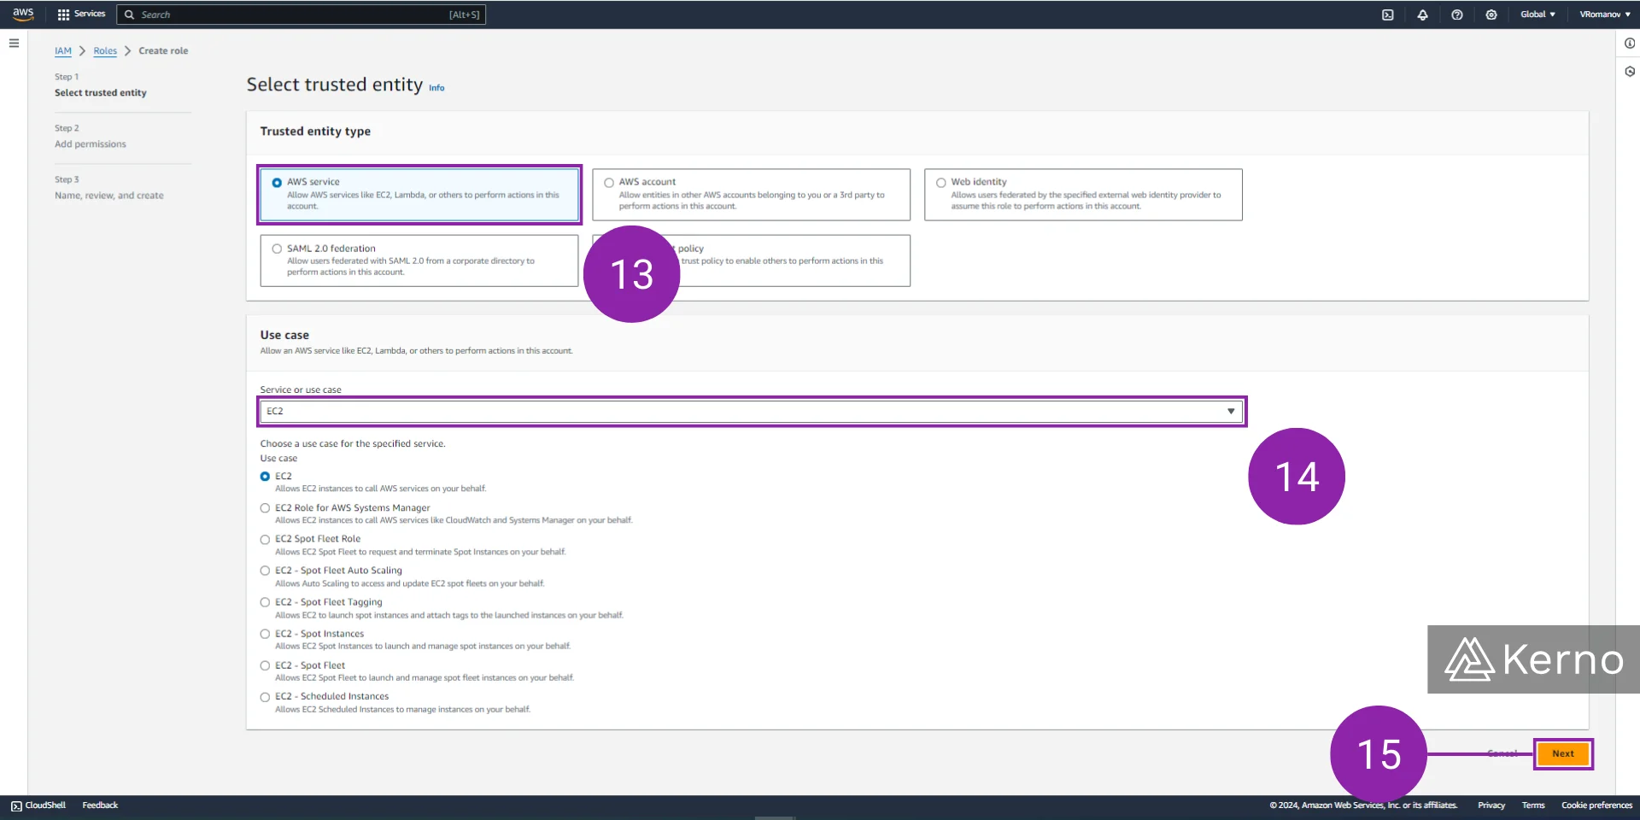Click the orange Next button

coord(1563,754)
